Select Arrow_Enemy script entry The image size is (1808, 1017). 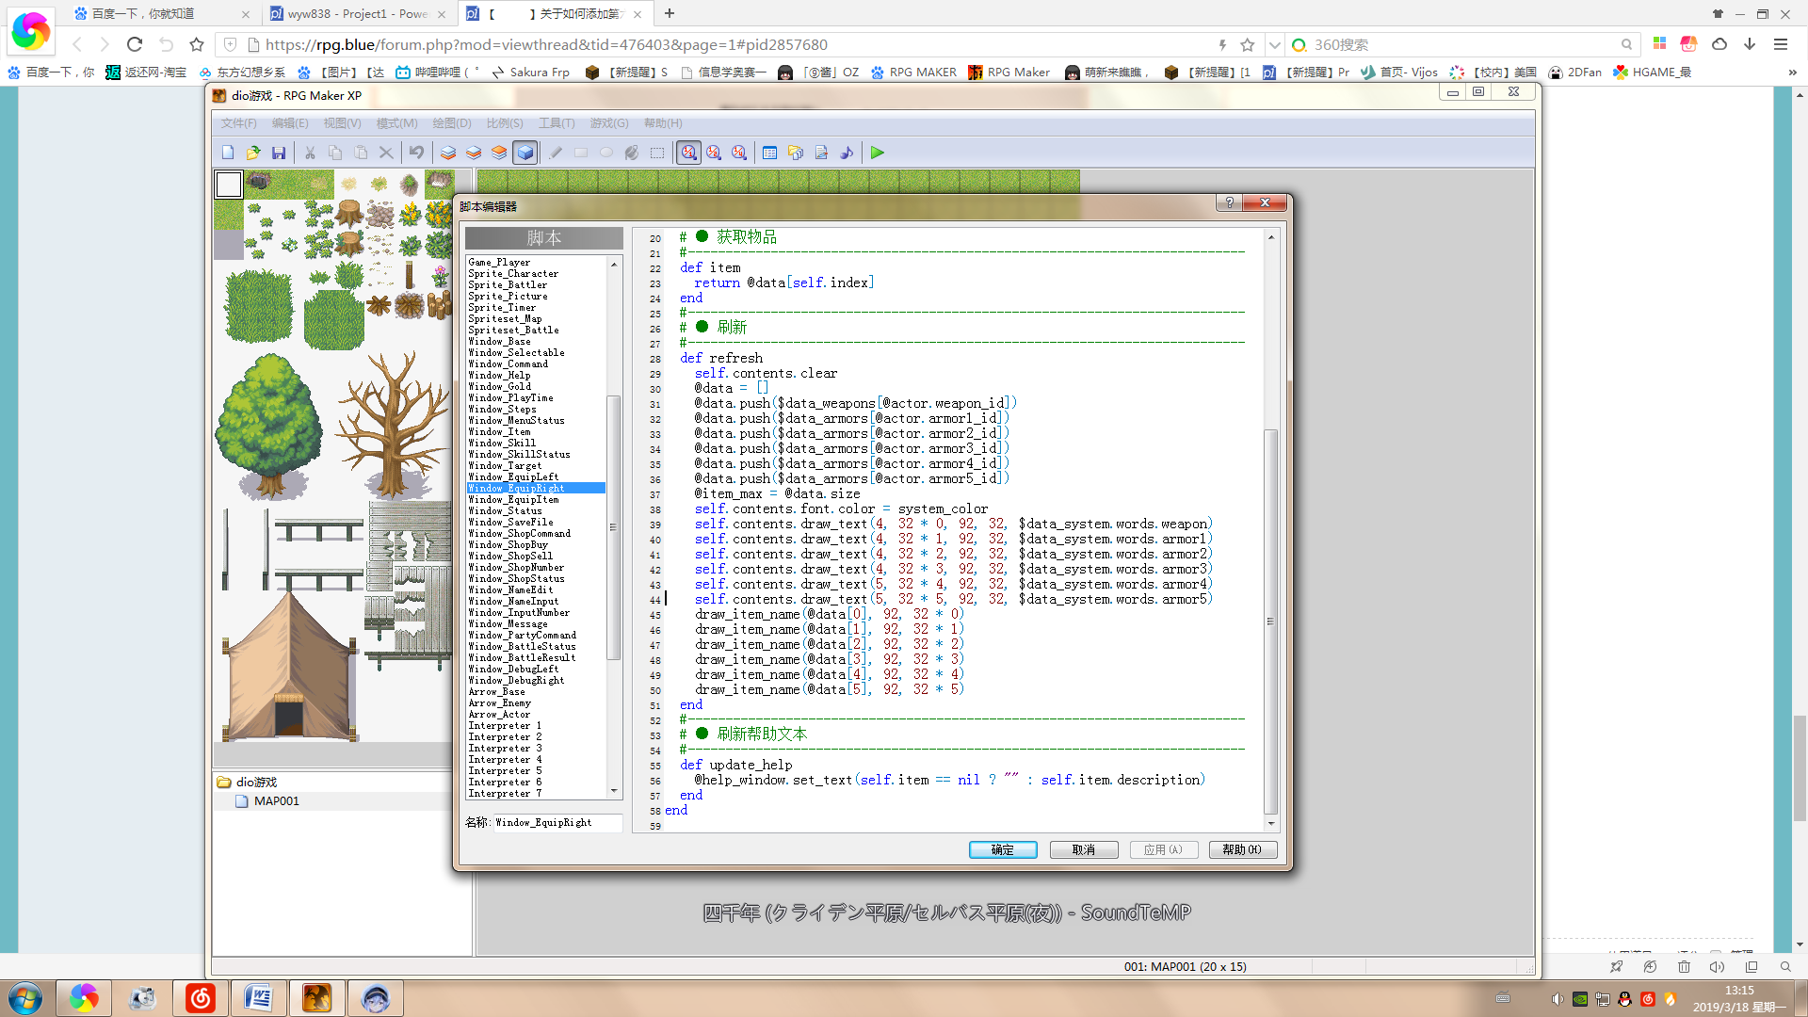[x=500, y=702]
